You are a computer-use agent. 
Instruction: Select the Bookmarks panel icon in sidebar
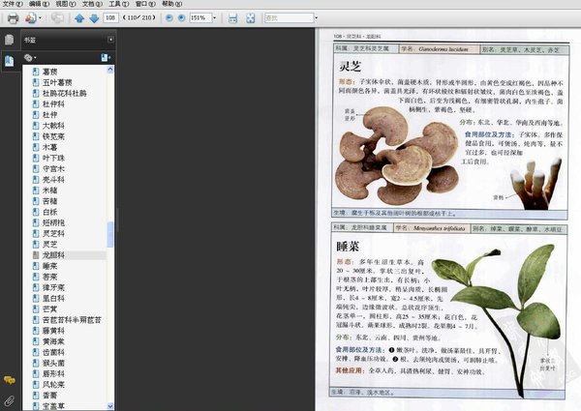(10, 60)
